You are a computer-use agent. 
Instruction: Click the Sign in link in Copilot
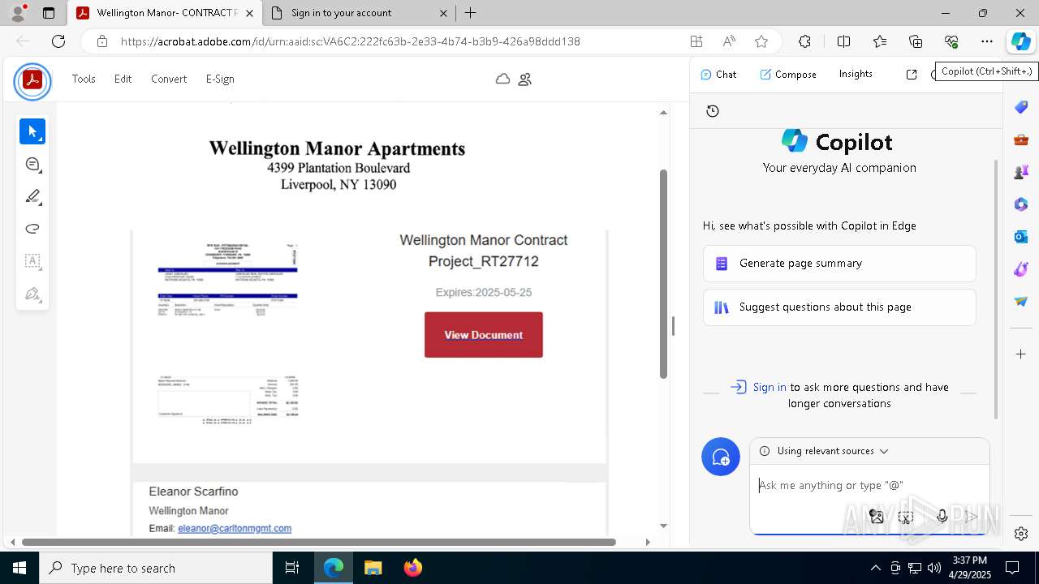770,387
